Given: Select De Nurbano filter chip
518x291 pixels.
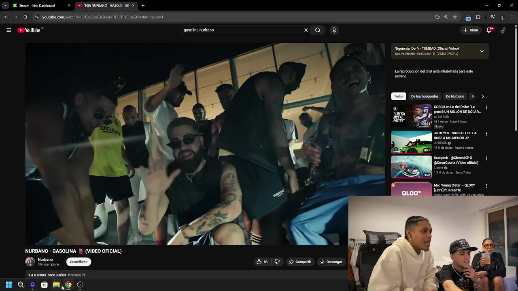Looking at the screenshot, I should 455,96.
